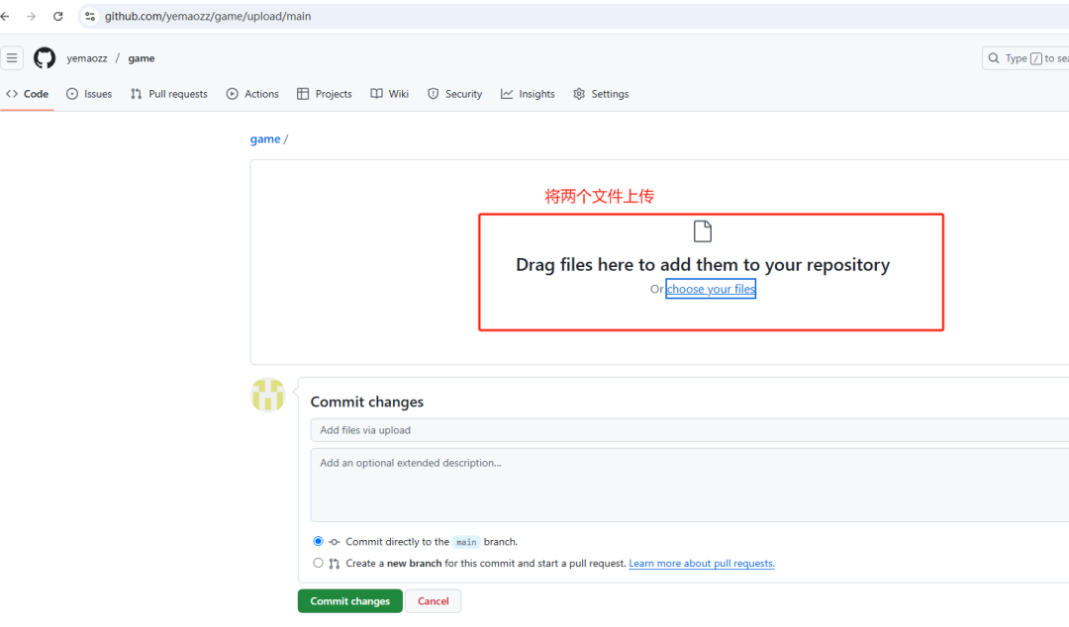This screenshot has width=1069, height=627.
Task: Click the choose your files link
Action: [711, 289]
